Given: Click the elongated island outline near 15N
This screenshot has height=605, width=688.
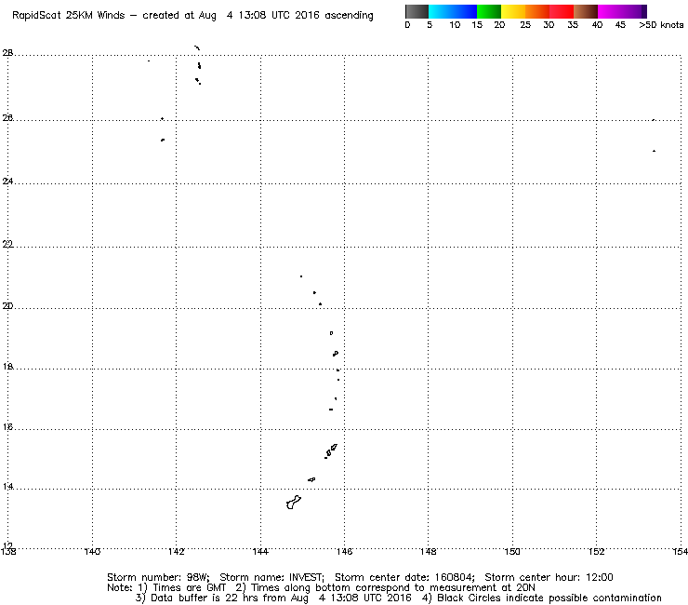Looking at the screenshot, I should (x=333, y=448).
